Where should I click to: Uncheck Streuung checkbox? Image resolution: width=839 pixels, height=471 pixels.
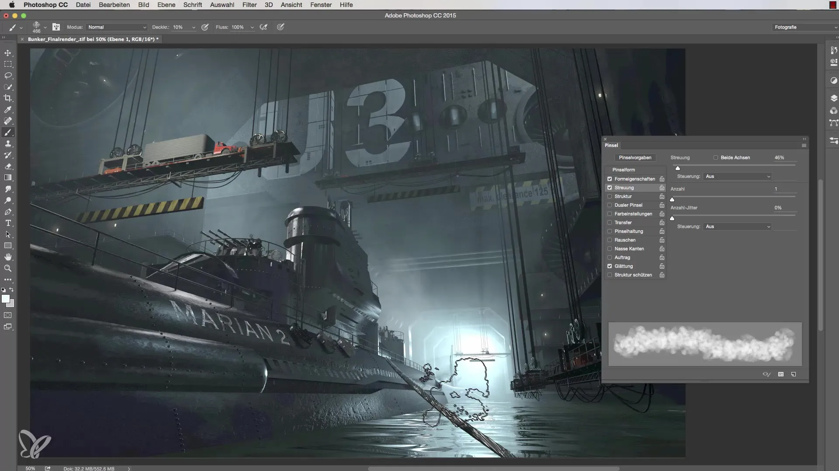point(610,188)
